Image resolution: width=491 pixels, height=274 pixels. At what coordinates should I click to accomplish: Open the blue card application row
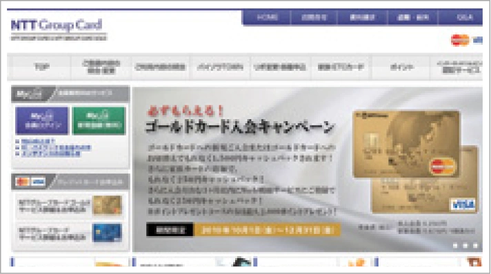pyautogui.click(x=71, y=233)
